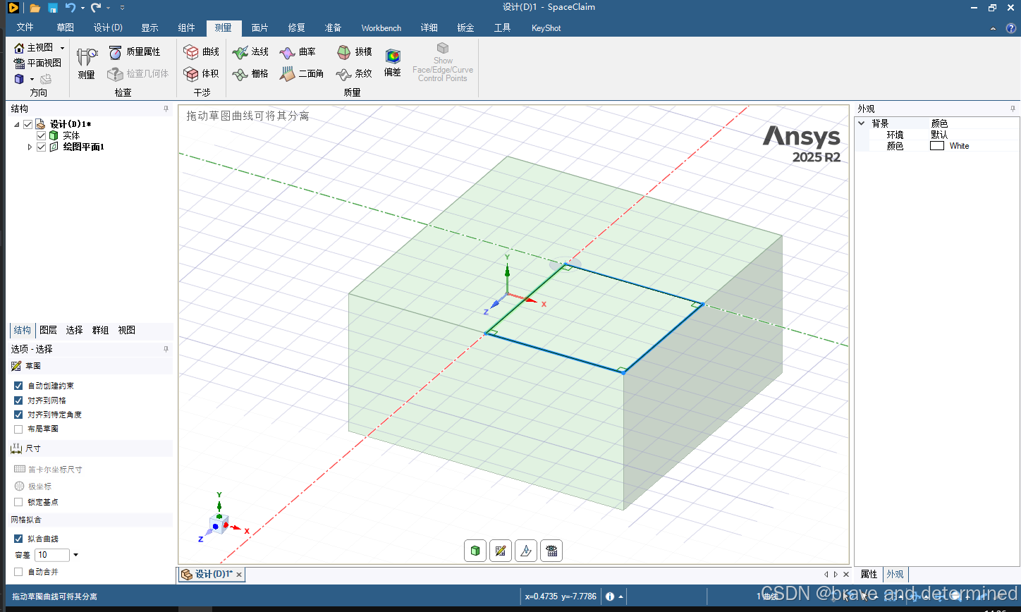Switch to the 草图 ribbon tab
The height and width of the screenshot is (612, 1021).
(x=65, y=27)
